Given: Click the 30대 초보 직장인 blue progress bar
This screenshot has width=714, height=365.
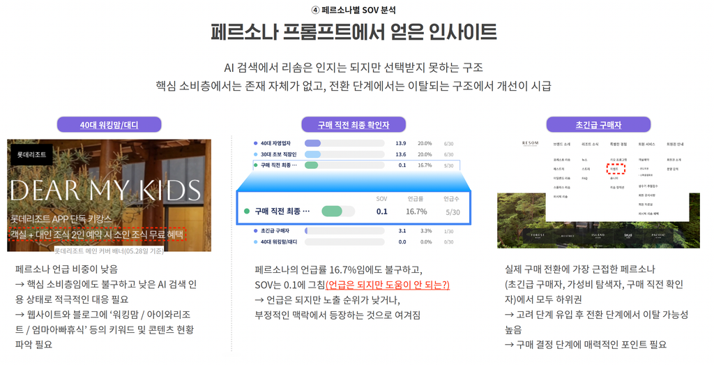Looking at the screenshot, I should [x=312, y=154].
